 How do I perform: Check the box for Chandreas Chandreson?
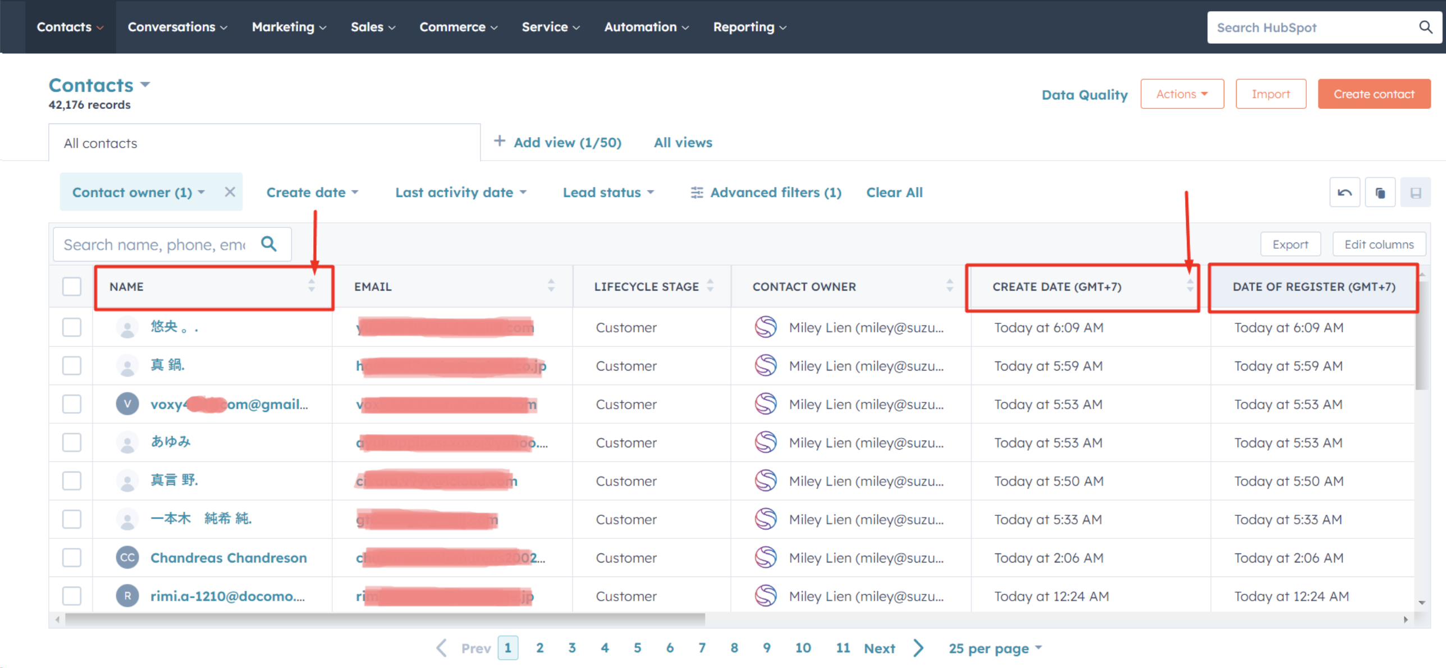tap(72, 557)
